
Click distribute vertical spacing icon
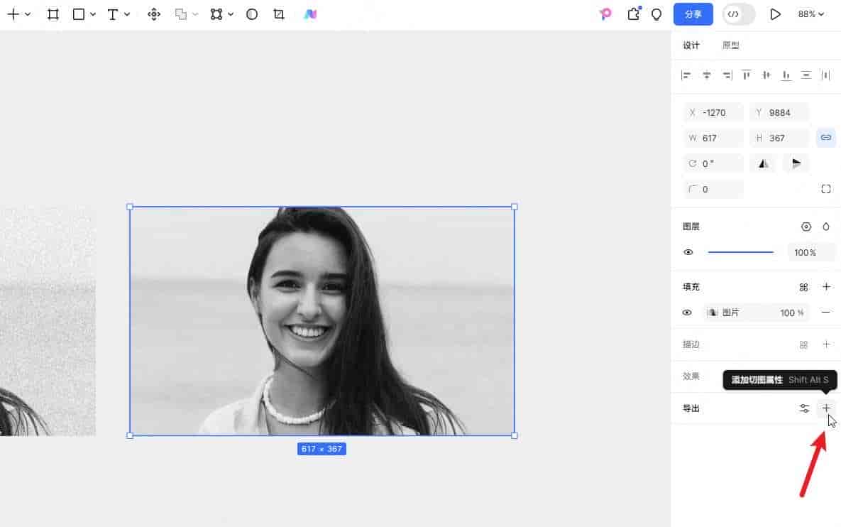[x=806, y=75]
